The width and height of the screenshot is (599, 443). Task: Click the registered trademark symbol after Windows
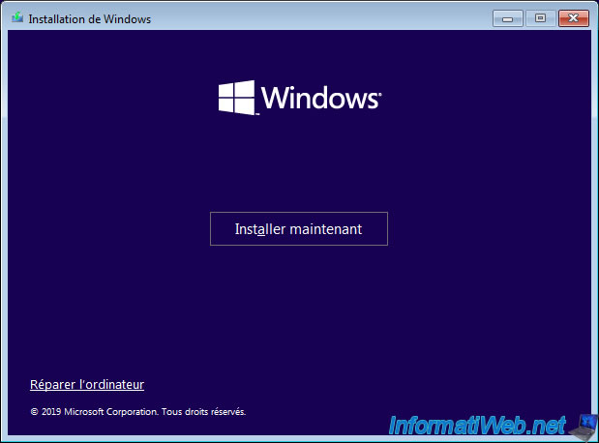coord(379,95)
